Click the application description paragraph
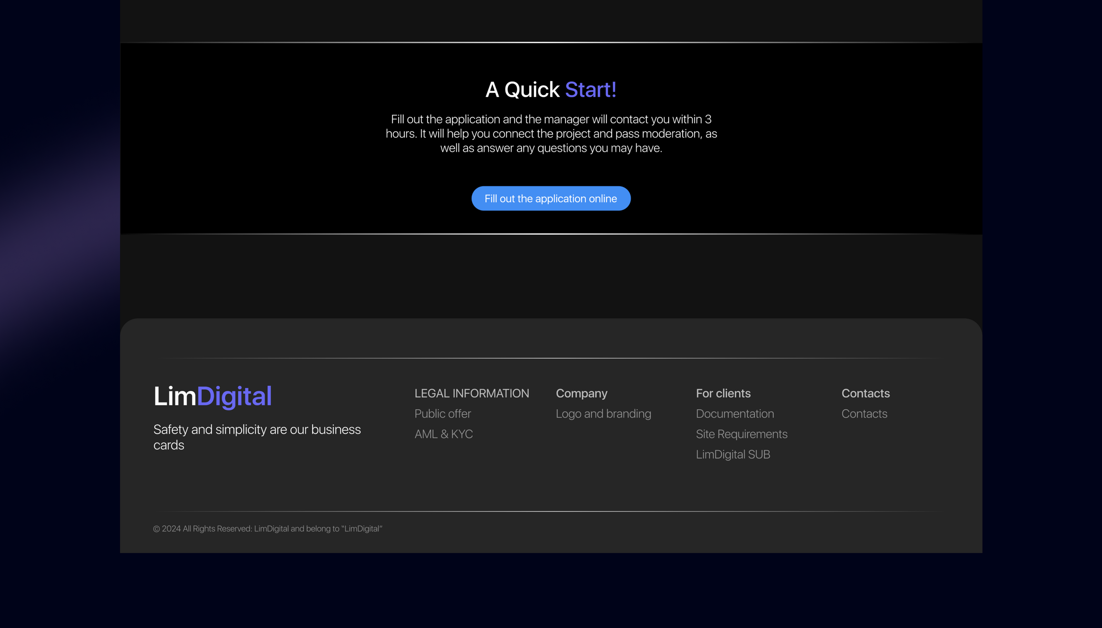The width and height of the screenshot is (1102, 628). tap(551, 133)
